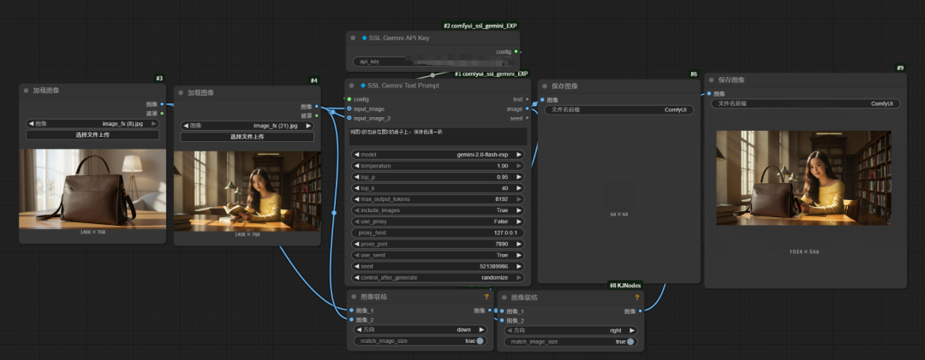Click the max_output_tokens value field 8192
The width and height of the screenshot is (925, 360).
pos(437,199)
